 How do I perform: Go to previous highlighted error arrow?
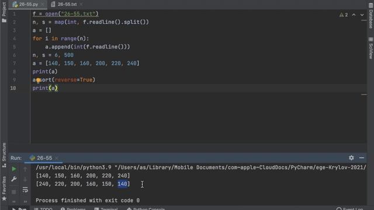click(354, 15)
